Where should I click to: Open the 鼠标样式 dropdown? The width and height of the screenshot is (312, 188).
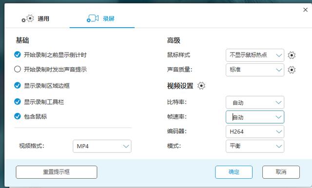[x=255, y=55]
